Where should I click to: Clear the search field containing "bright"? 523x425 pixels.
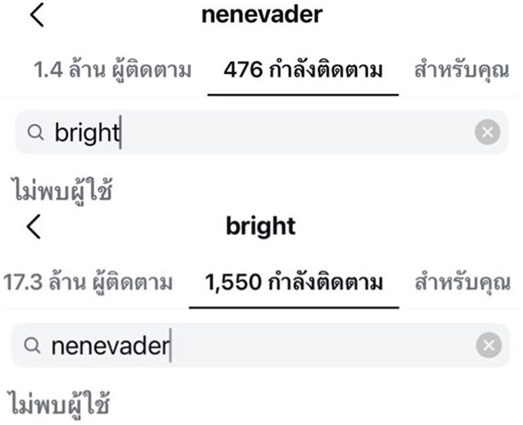487,133
